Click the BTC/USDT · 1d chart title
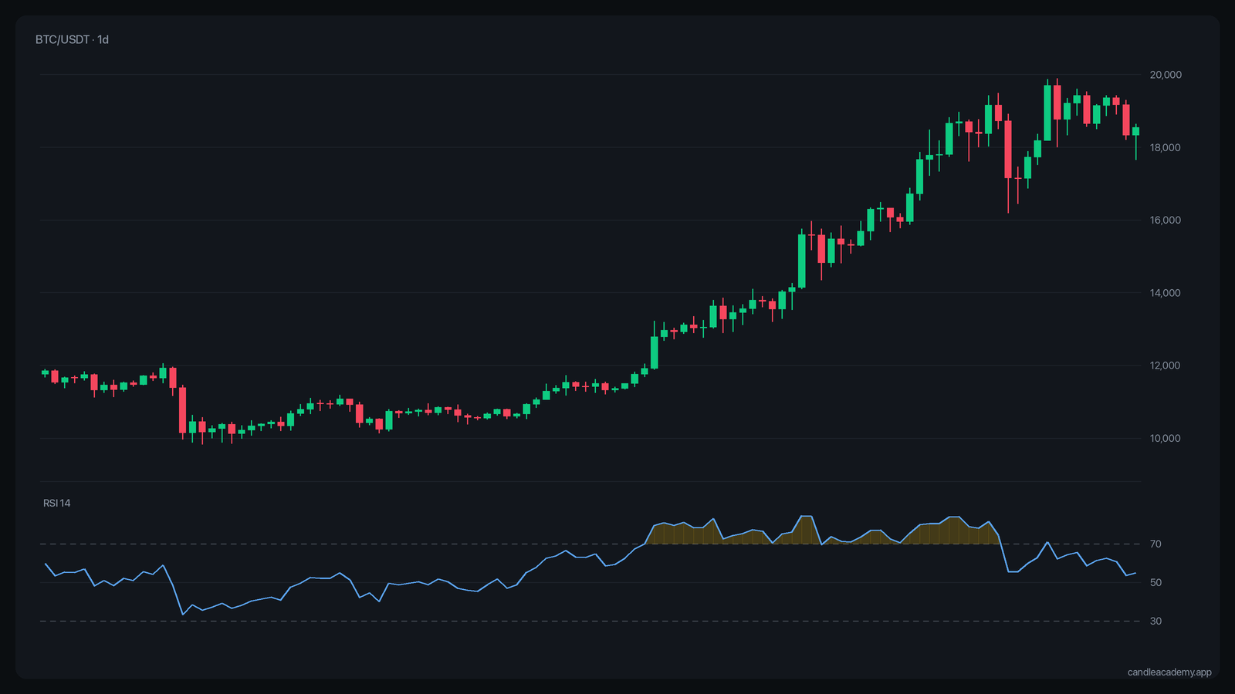This screenshot has width=1235, height=694. click(72, 39)
